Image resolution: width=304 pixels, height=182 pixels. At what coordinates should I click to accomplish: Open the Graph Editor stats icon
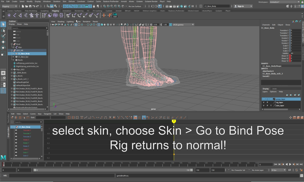click(33, 117)
